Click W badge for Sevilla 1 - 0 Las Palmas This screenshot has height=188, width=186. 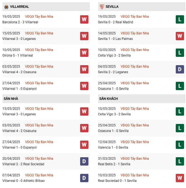click(180, 36)
